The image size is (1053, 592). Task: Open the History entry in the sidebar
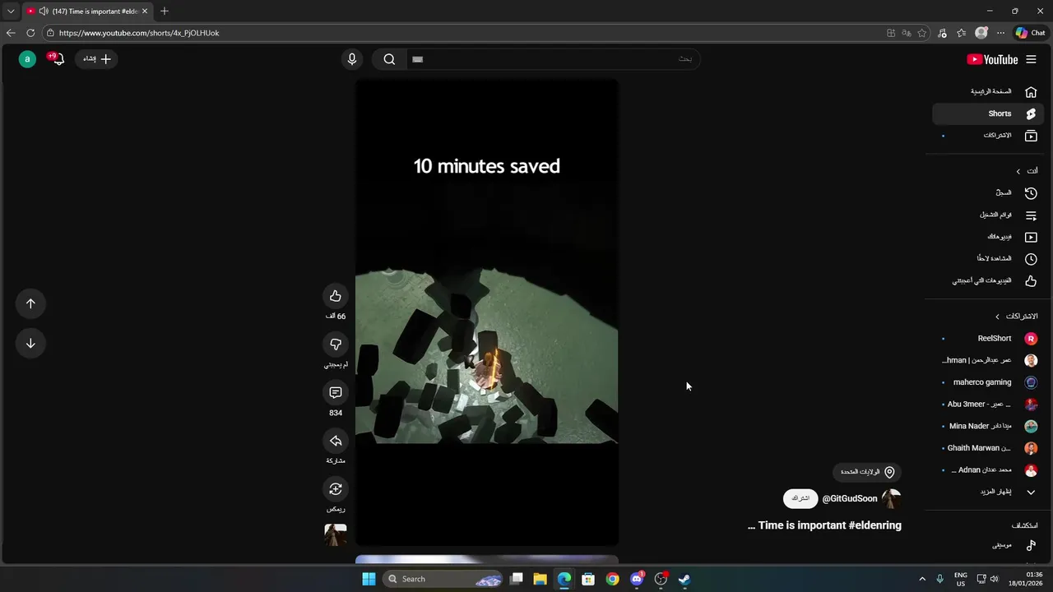coord(987,192)
